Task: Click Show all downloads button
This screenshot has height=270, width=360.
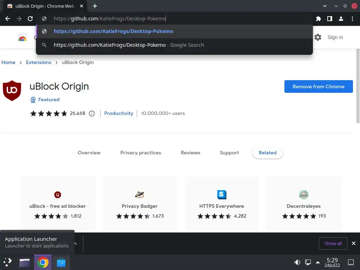Action: coord(333,243)
